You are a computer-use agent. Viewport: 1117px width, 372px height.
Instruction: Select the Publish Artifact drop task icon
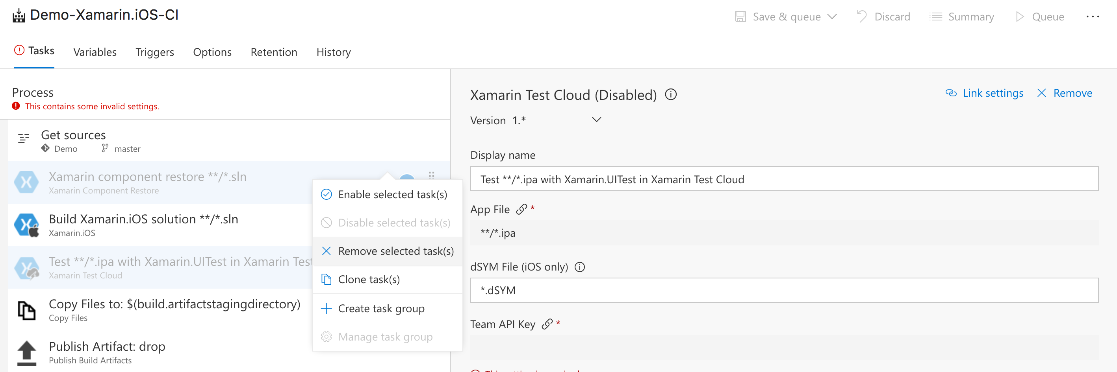26,352
